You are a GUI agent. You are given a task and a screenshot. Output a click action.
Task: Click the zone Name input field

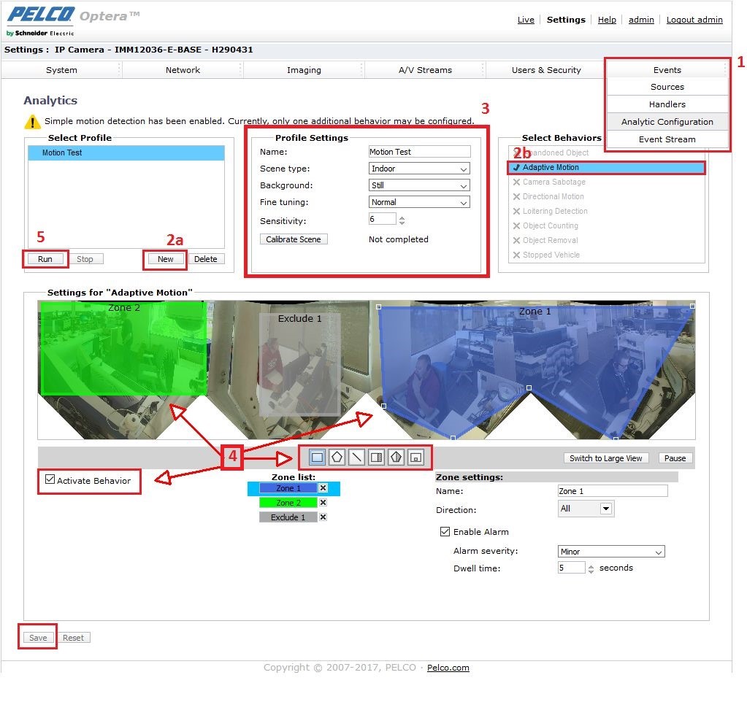[x=613, y=491]
